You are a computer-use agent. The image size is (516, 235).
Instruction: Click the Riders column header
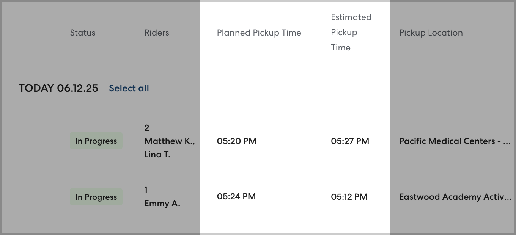pyautogui.click(x=157, y=33)
